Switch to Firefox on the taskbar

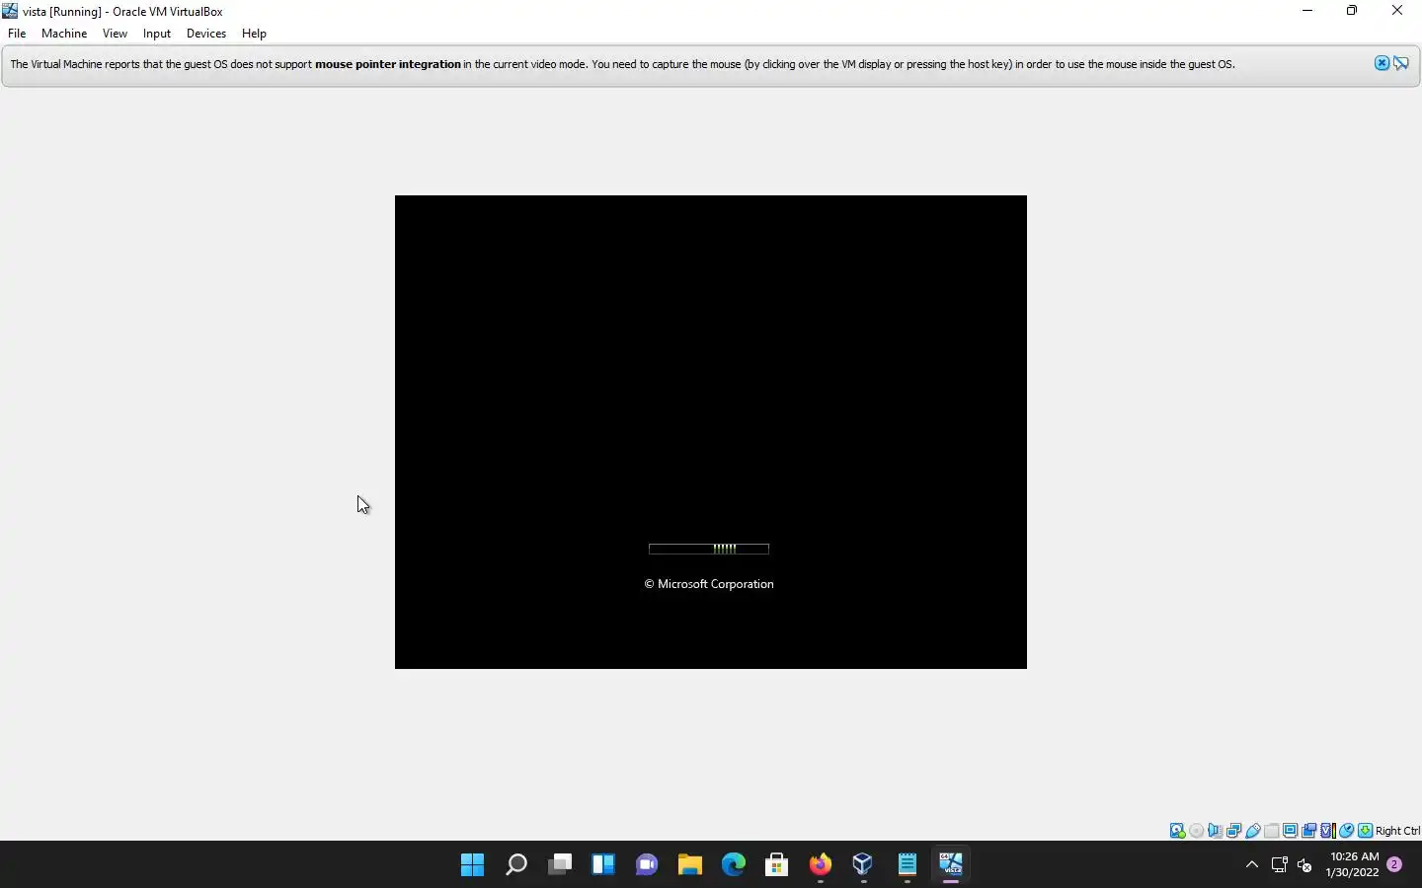(x=821, y=865)
